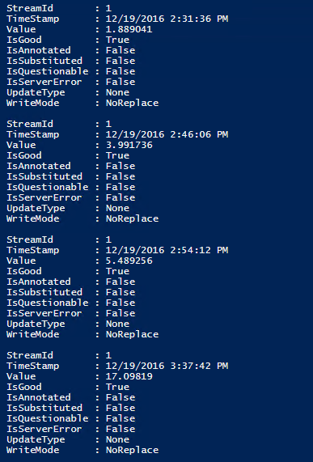This screenshot has height=462, width=313.
Task: Click the Value 1.889041 text
Action: [129, 29]
